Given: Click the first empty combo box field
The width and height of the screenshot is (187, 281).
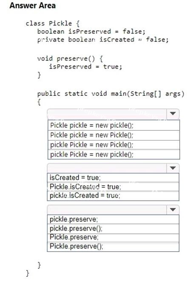Looking at the screenshot, I should coord(107,114).
